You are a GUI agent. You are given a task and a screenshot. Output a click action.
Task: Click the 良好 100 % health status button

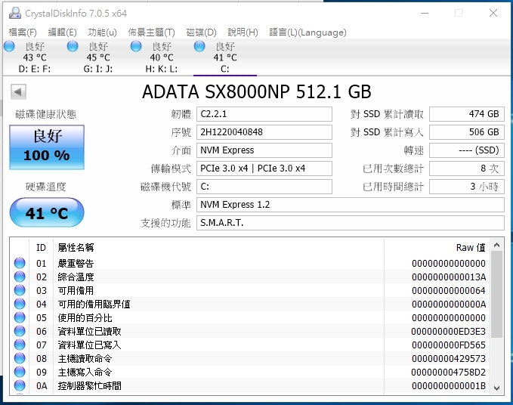coord(47,147)
